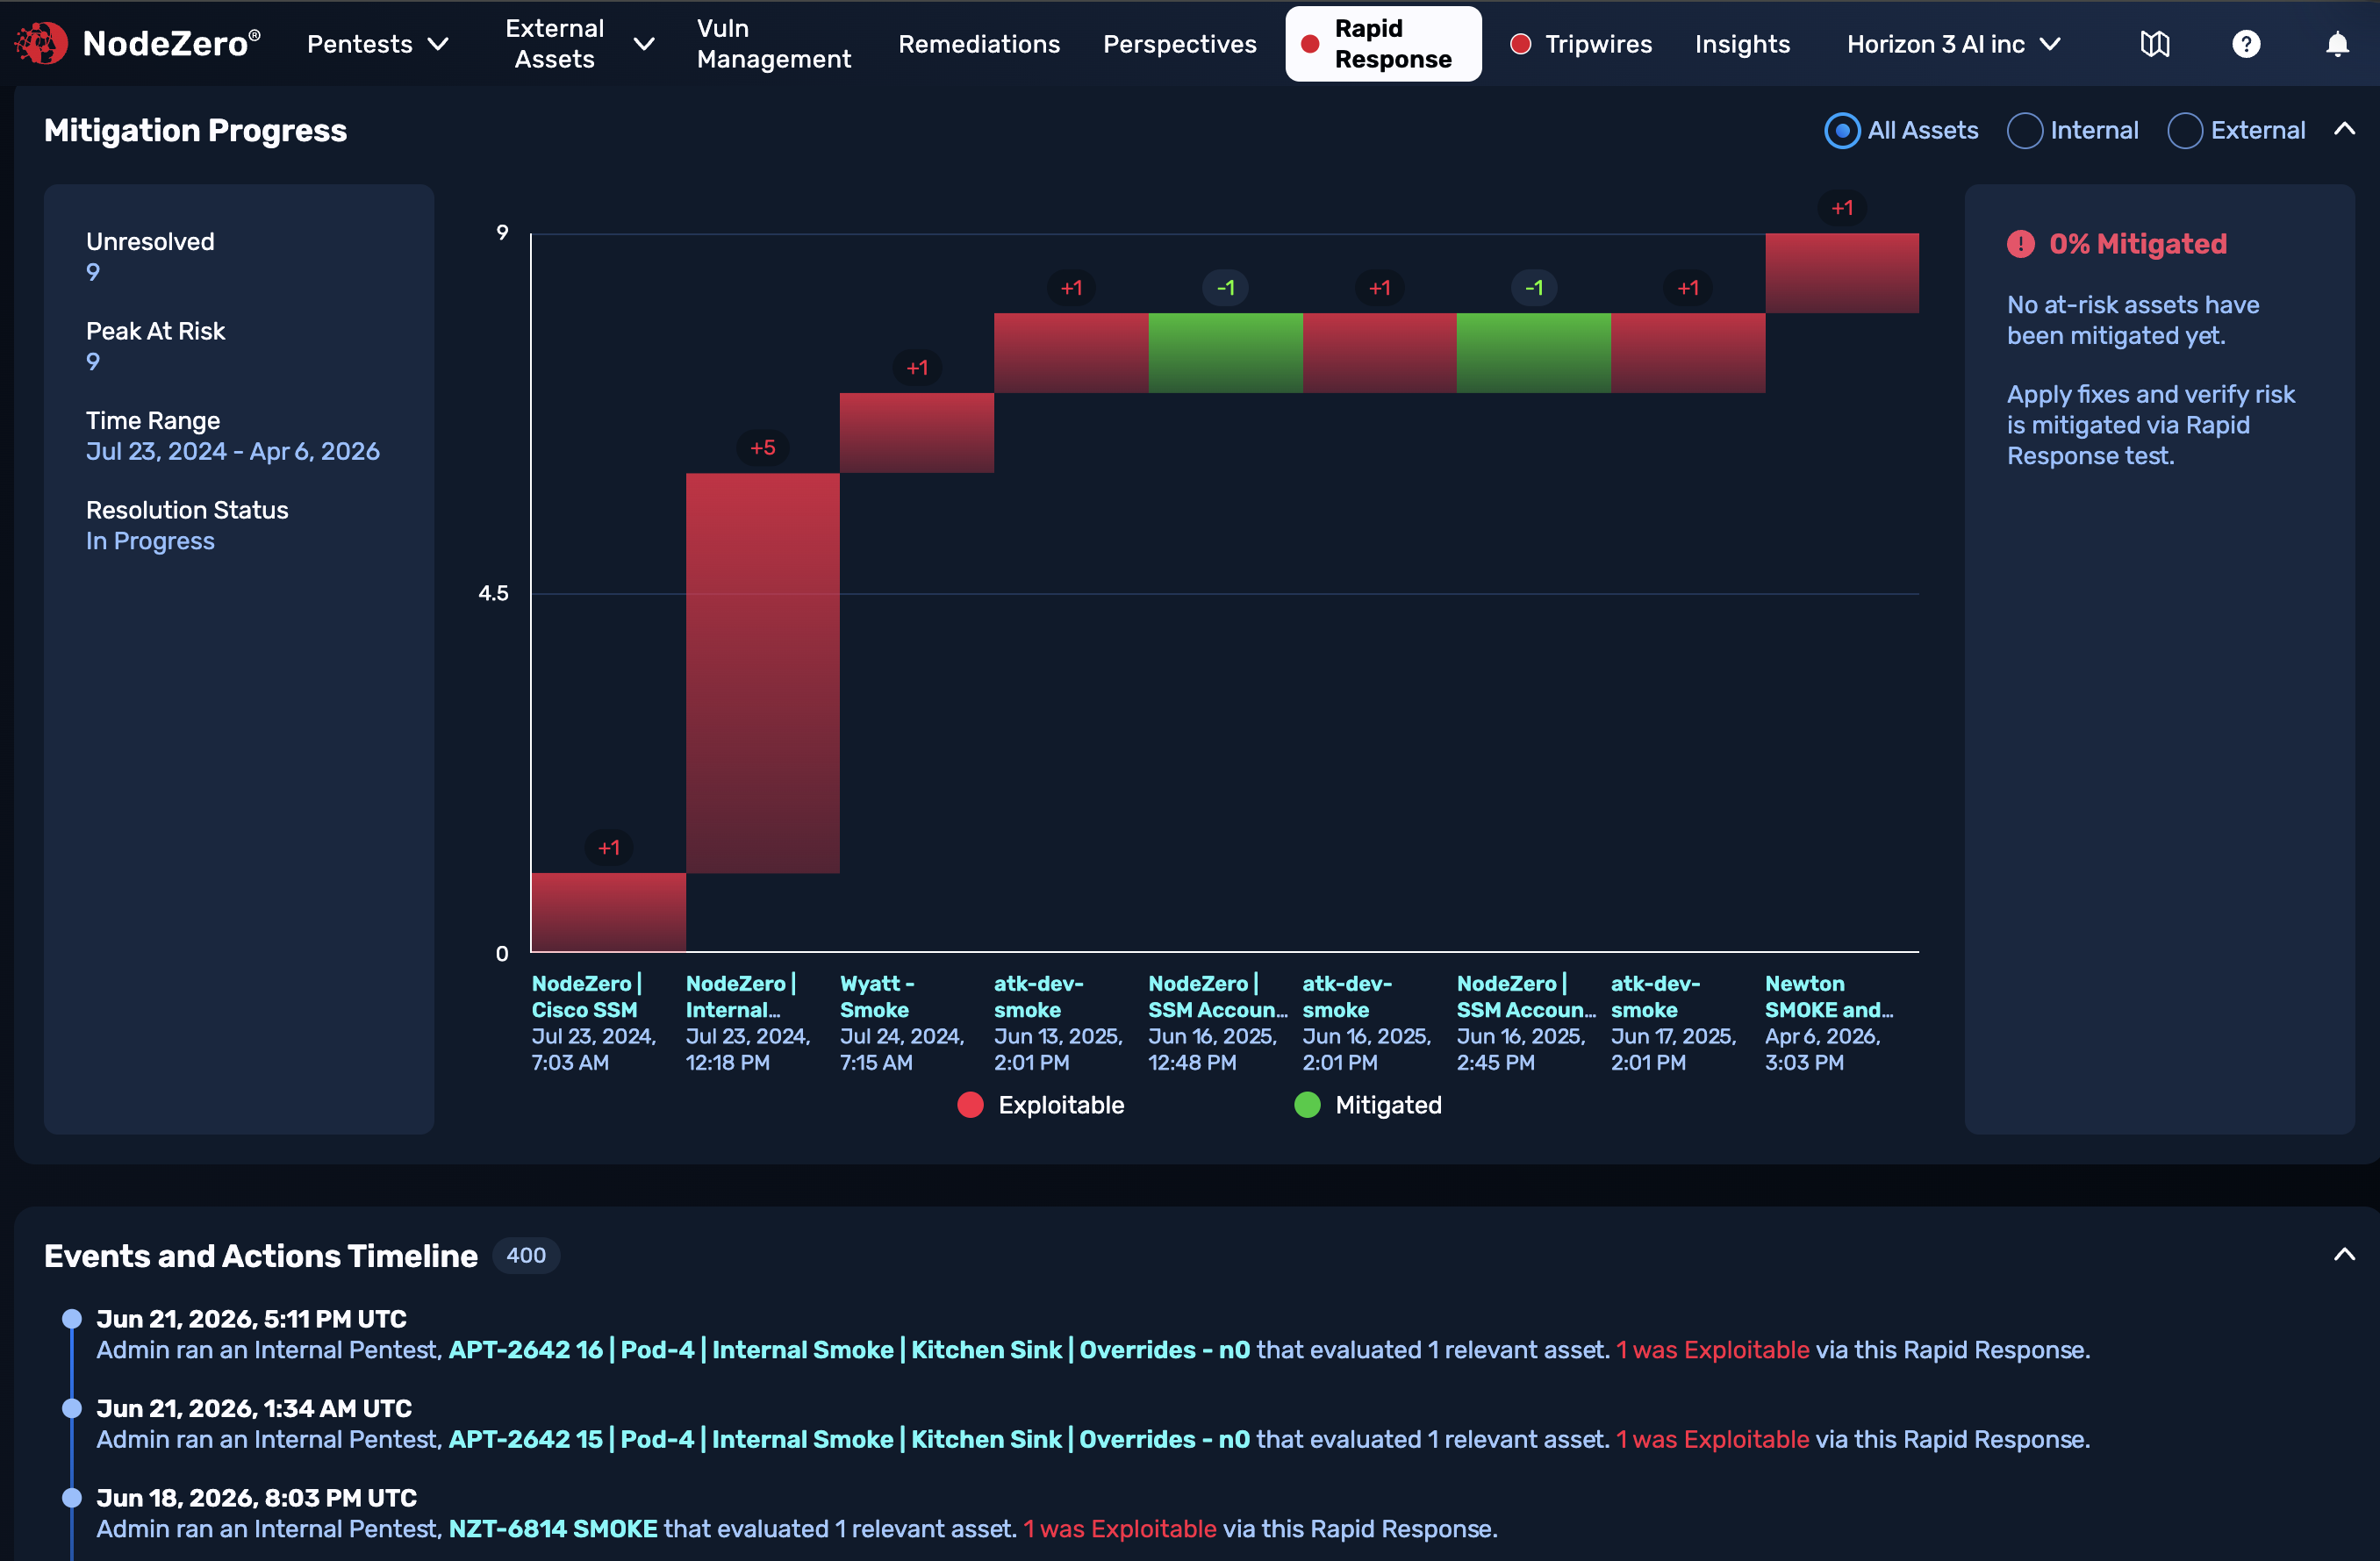
Task: Open the NodeZero | Internal... pentest link
Action: (741, 997)
